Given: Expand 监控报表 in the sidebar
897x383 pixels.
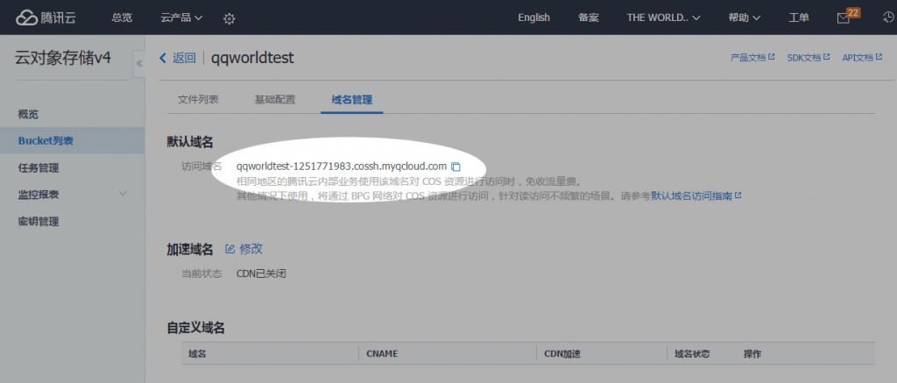Looking at the screenshot, I should coord(123,194).
